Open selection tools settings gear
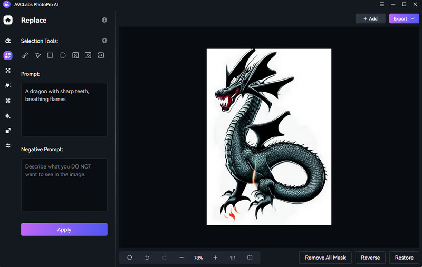422x267 pixels. (x=104, y=41)
